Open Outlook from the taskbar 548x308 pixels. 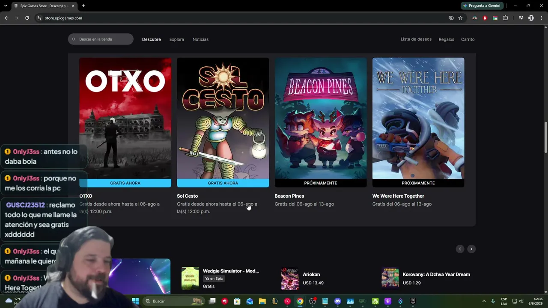[250, 301]
